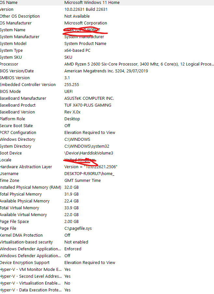Click the AMD Ryzen 5 2600 processor value
The height and width of the screenshot is (294, 214).
(139, 64)
